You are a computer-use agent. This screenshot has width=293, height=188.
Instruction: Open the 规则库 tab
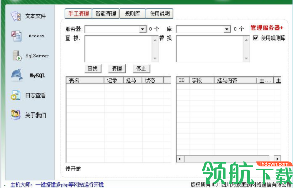click(x=132, y=14)
